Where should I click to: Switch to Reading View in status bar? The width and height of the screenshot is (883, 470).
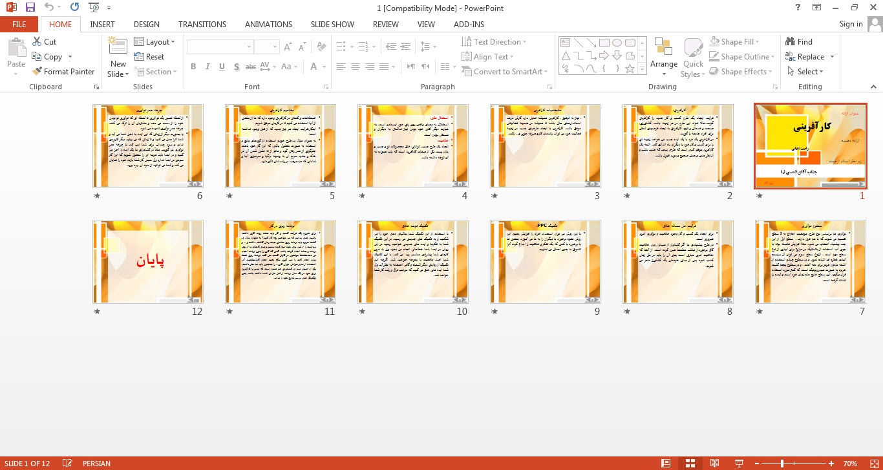[714, 464]
